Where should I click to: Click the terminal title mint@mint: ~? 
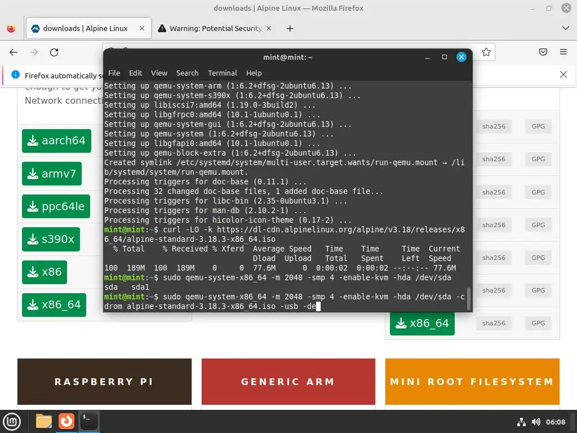pos(288,57)
